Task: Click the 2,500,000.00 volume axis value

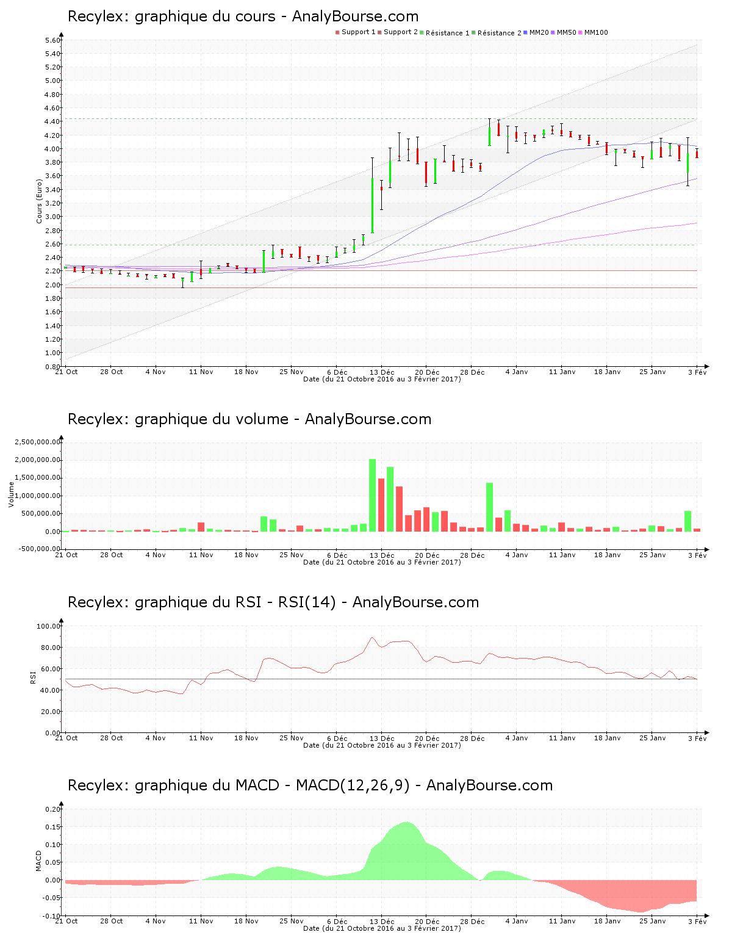Action: click(38, 442)
